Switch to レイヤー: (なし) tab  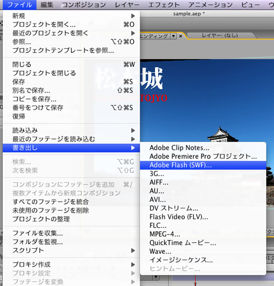220,36
